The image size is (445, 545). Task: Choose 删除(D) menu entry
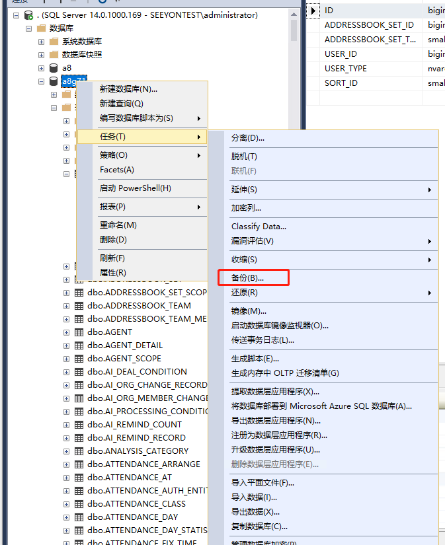click(x=142, y=240)
